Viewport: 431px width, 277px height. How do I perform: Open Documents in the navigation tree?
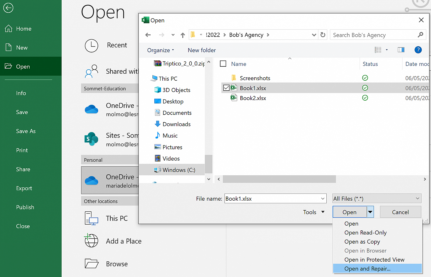point(173,113)
